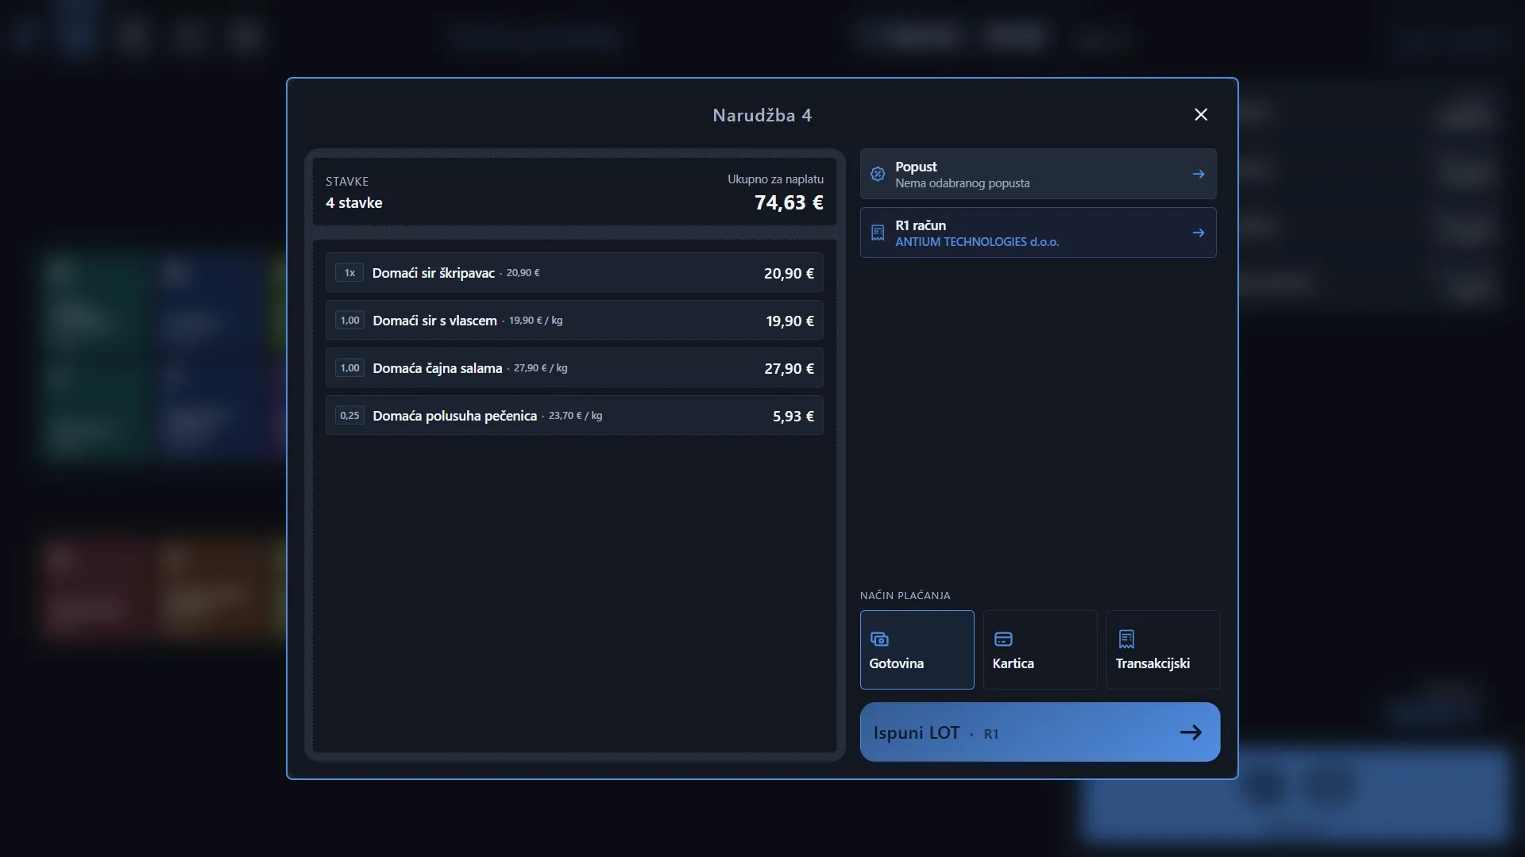1525x857 pixels.
Task: Select the Domaći sir s vlascem item row
Action: (574, 321)
